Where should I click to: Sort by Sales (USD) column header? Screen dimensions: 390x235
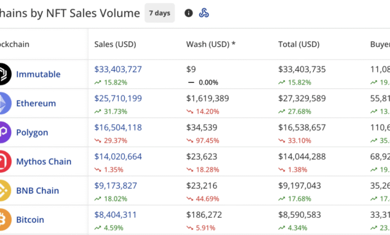click(115, 44)
